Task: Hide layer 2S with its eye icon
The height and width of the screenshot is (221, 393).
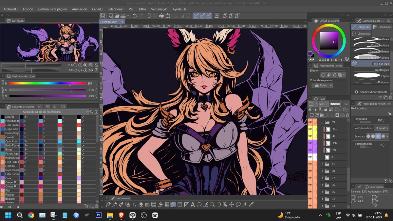Action: tap(310, 150)
